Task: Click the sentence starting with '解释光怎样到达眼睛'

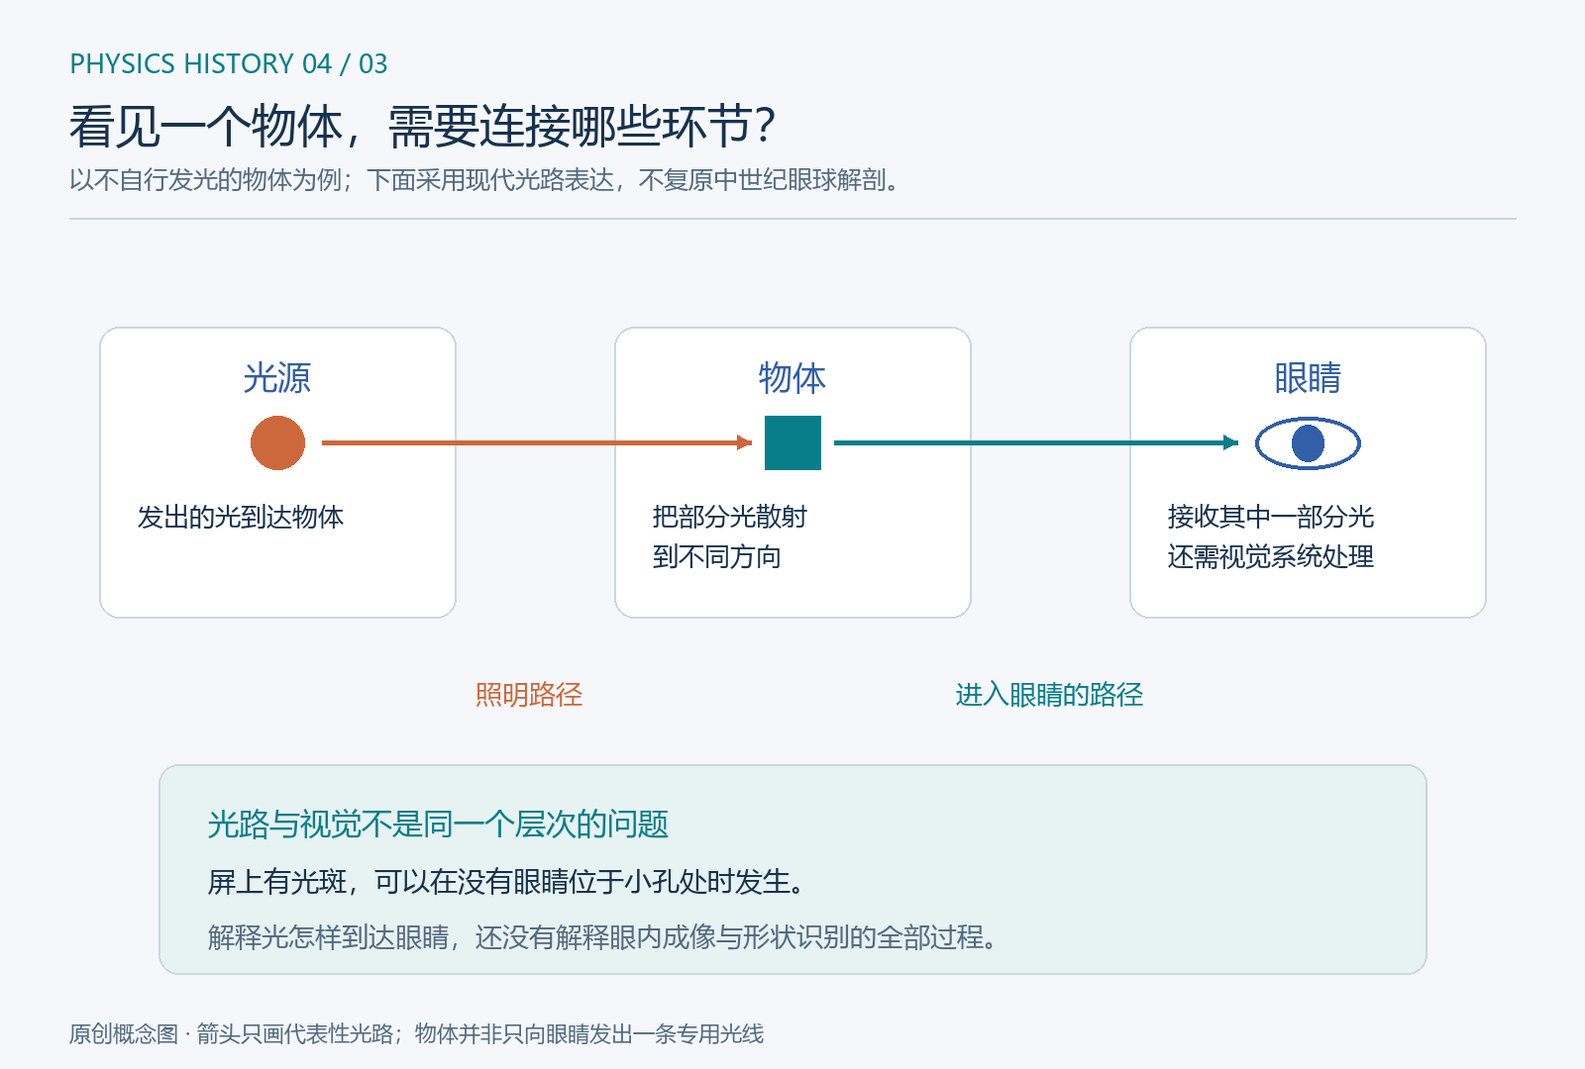Action: tap(602, 936)
